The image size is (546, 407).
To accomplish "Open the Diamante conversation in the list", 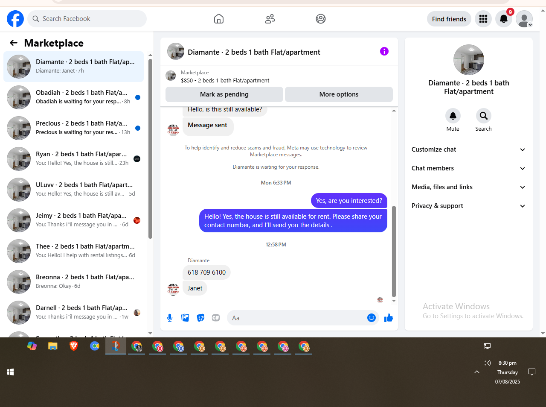I will point(73,67).
